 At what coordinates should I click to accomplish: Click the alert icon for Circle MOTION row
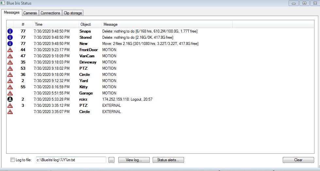coord(10,75)
